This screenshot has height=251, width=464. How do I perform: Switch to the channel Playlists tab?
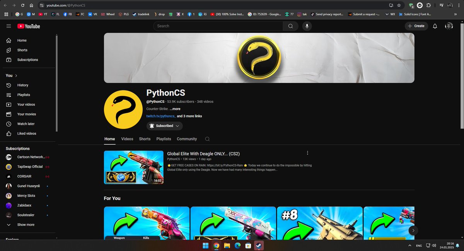coord(164,139)
